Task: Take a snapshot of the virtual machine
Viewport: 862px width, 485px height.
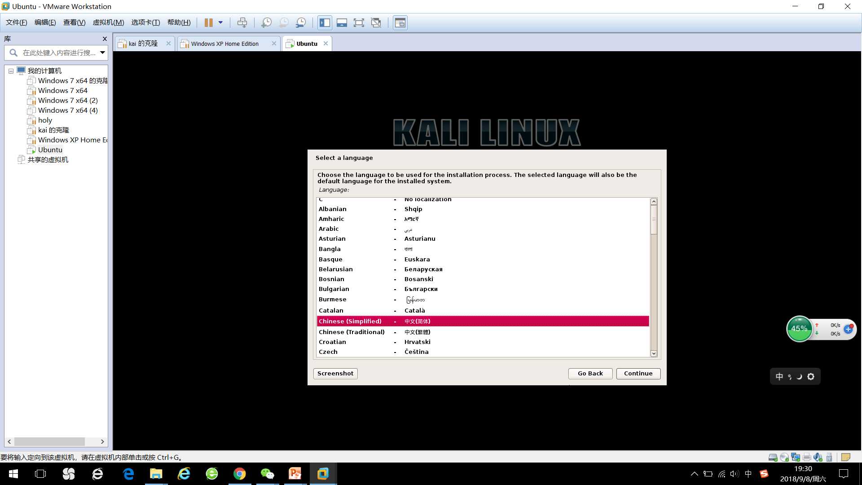Action: (x=266, y=22)
